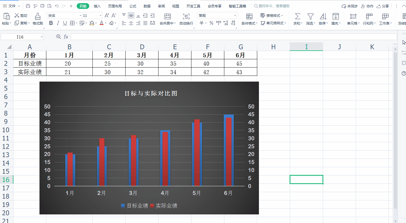
Task: Click the Undo arrow
Action: [x=57, y=6]
